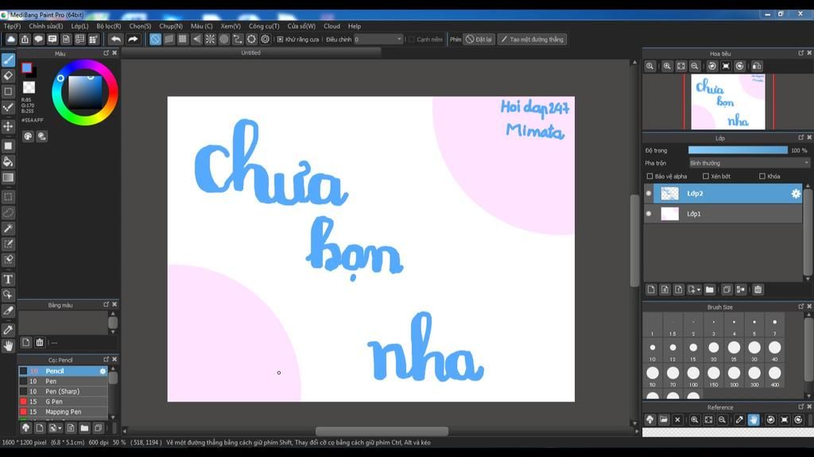This screenshot has height=457, width=814.
Task: Duplicate the current layer
Action: click(x=727, y=290)
